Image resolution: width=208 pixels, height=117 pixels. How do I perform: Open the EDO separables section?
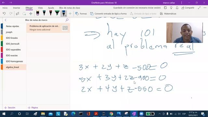14,50
